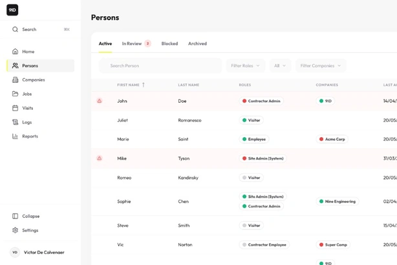Click the Companies column header

tap(327, 85)
